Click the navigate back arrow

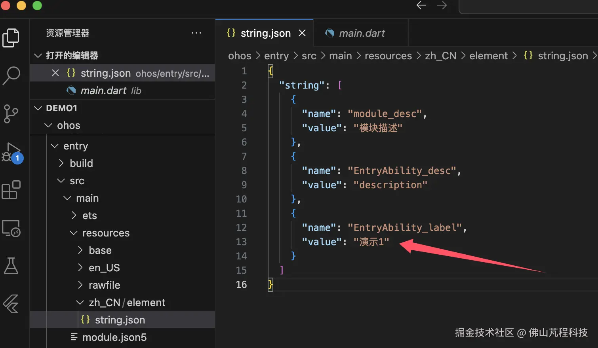tap(421, 5)
